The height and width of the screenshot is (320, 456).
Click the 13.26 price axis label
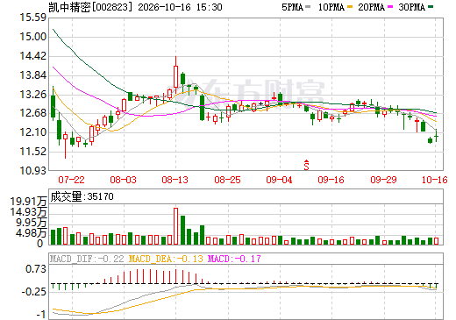33,94
